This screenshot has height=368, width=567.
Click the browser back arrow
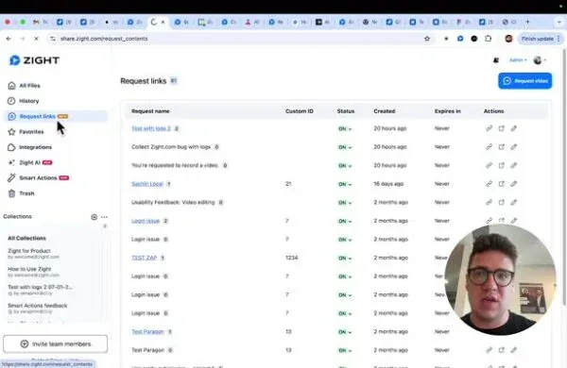tap(9, 39)
